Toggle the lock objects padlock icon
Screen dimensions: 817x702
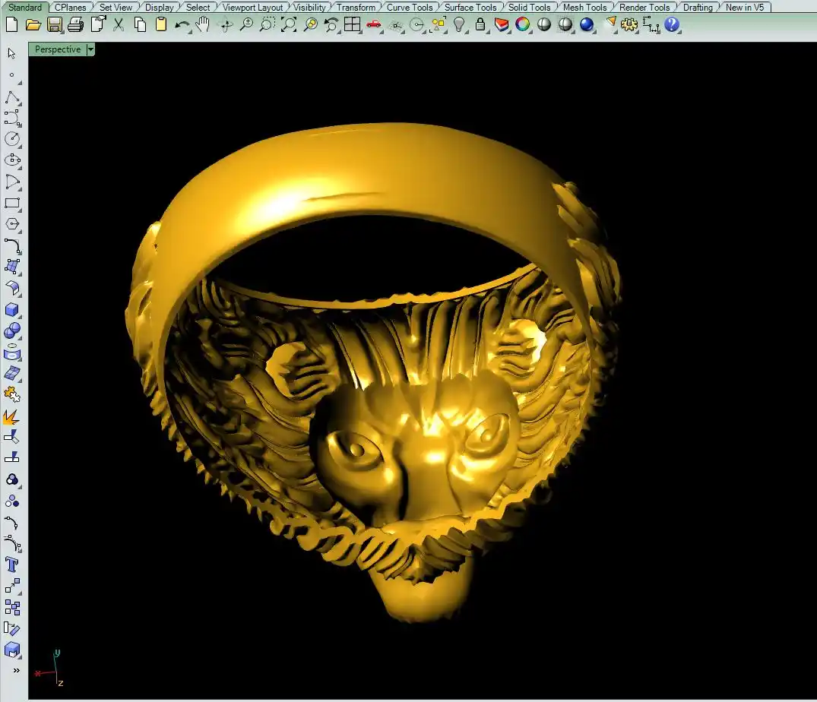[480, 24]
